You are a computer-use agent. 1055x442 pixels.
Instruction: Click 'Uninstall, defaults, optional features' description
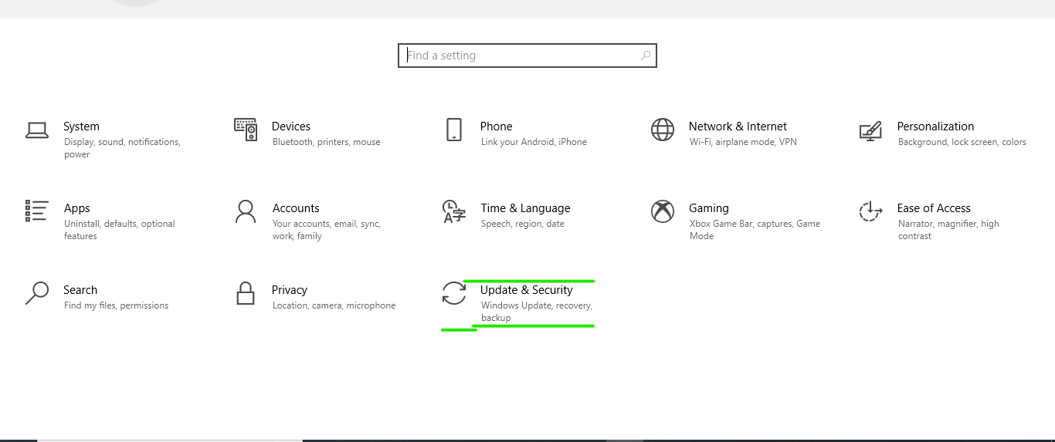(120, 230)
